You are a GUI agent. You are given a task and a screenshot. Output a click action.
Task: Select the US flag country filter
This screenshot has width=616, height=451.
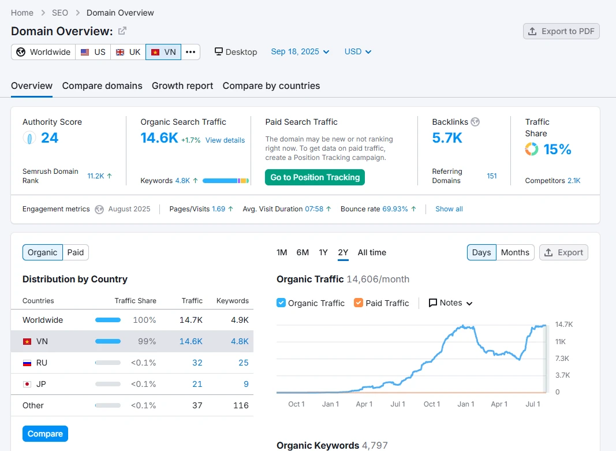(93, 52)
